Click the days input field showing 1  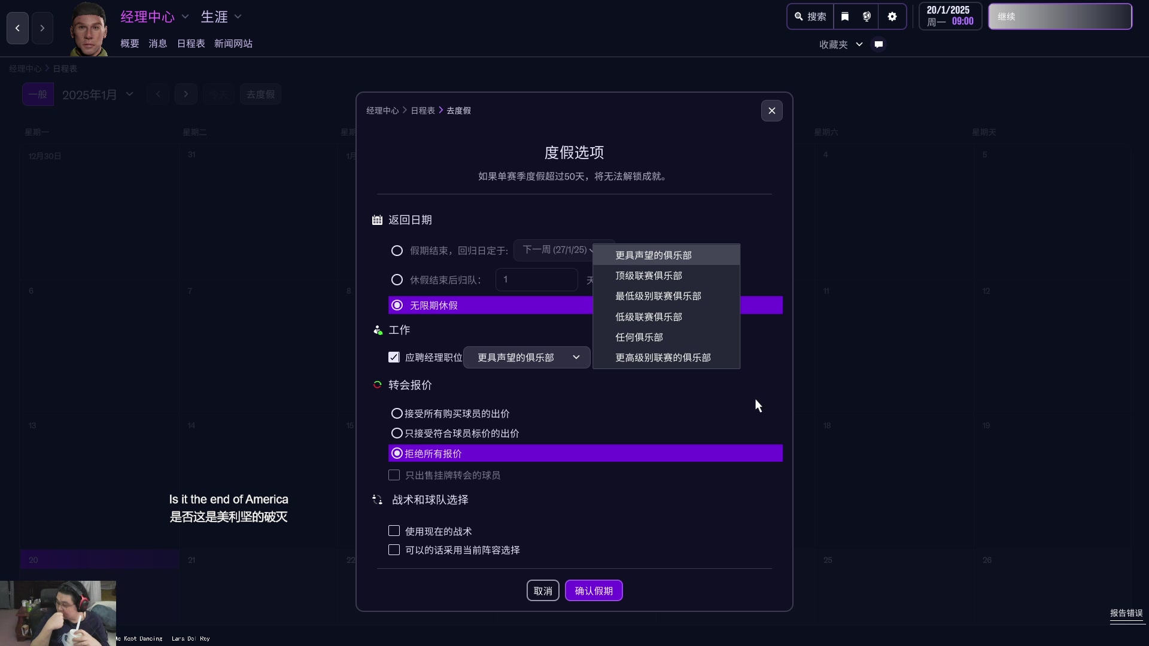point(536,279)
